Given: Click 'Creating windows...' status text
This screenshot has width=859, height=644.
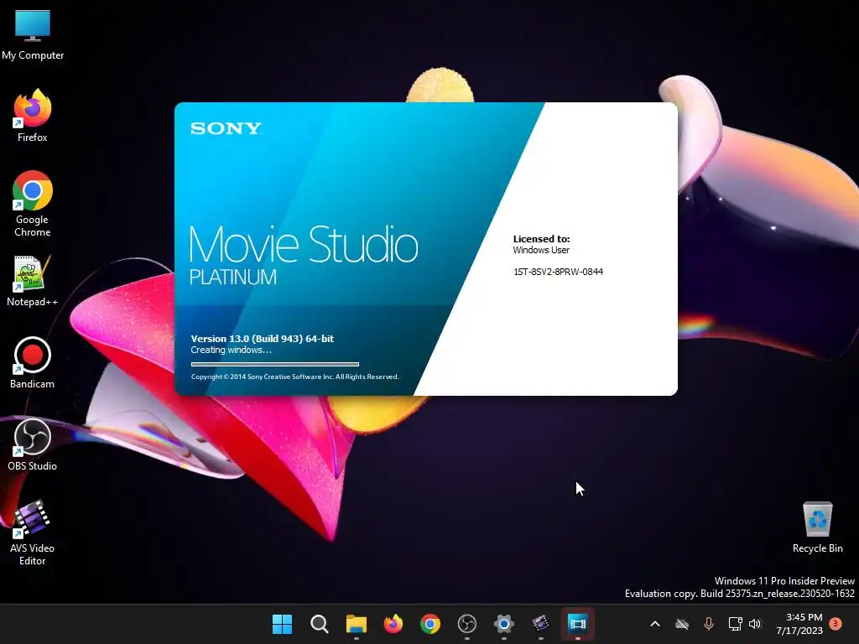Looking at the screenshot, I should coord(232,350).
